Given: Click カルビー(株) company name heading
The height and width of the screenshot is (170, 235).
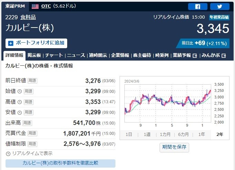Looking at the screenshot, I should (x=30, y=28).
